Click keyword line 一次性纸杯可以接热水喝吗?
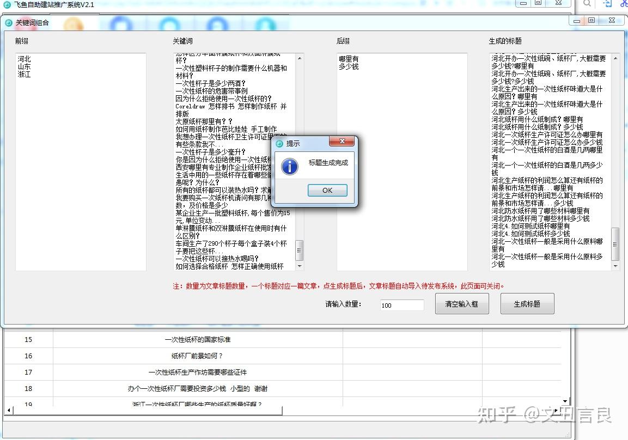 coord(217,259)
